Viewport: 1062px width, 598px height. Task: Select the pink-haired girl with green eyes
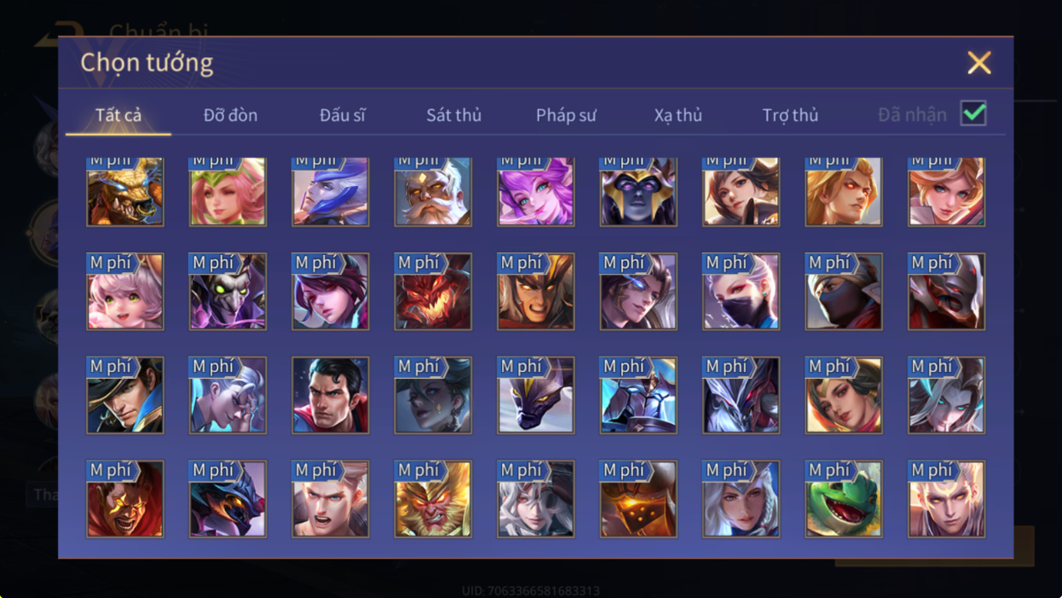[x=124, y=292]
